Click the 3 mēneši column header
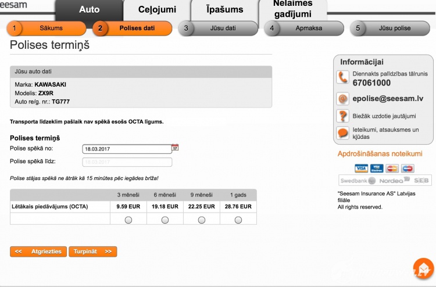The image size is (436, 287). pyautogui.click(x=128, y=195)
